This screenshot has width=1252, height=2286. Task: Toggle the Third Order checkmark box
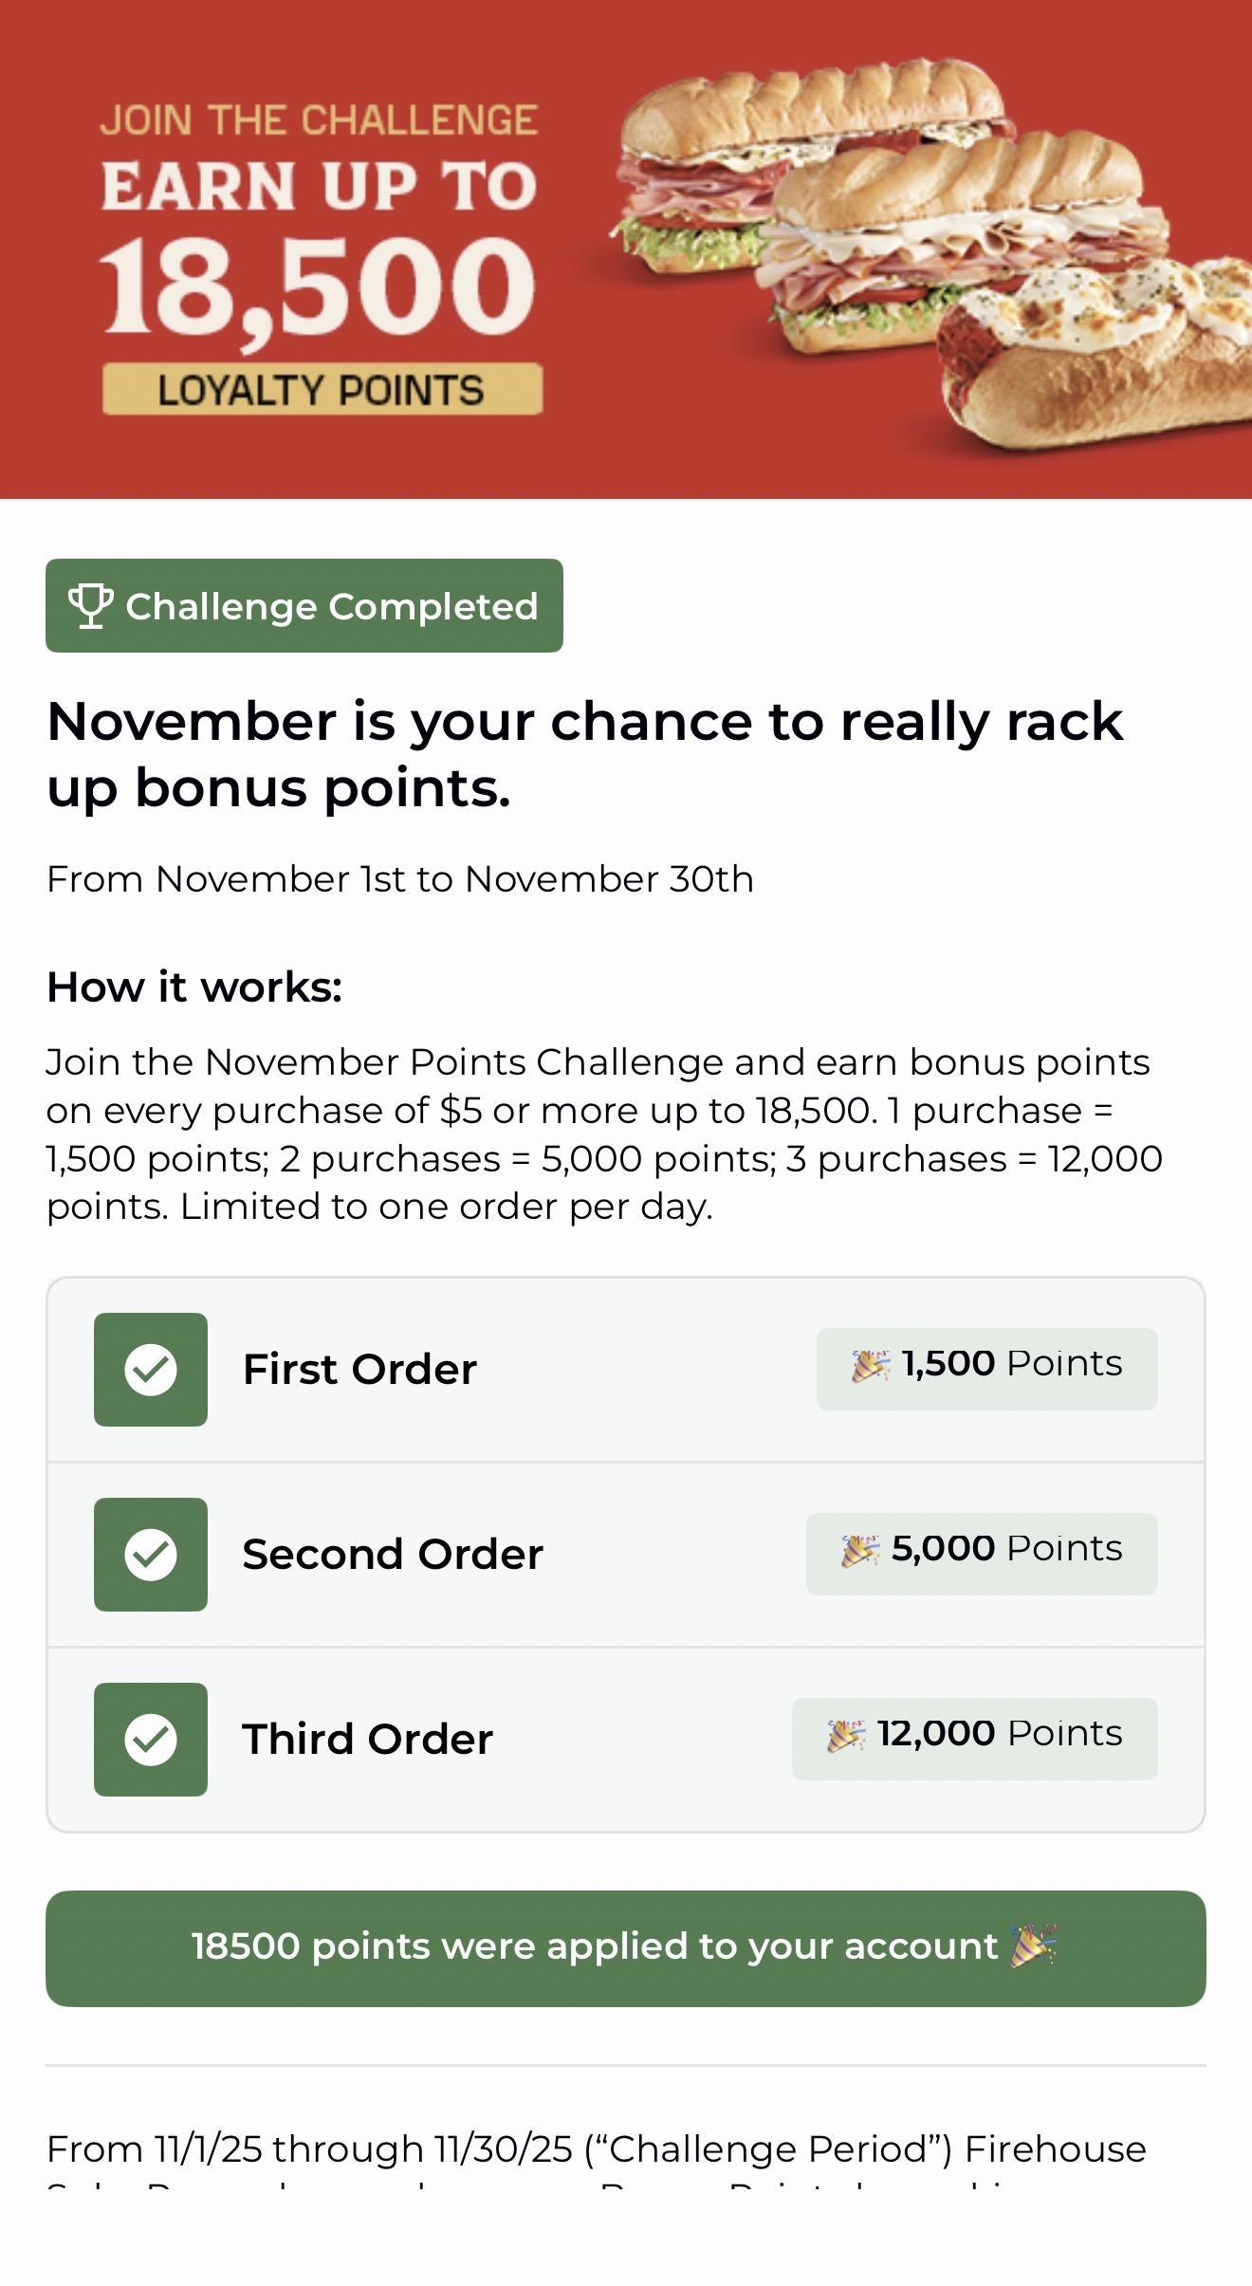pyautogui.click(x=151, y=1740)
